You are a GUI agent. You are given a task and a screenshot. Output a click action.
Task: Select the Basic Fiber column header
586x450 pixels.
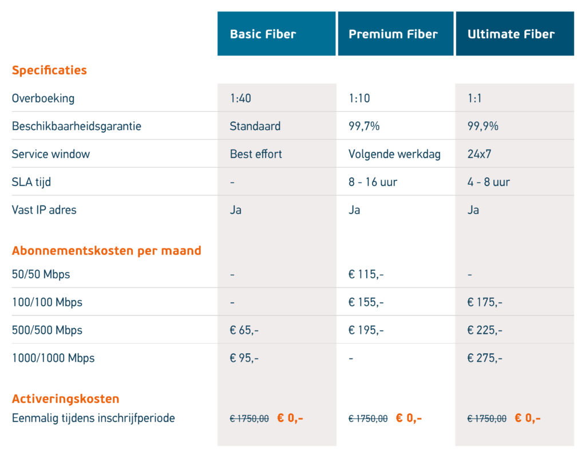coord(276,34)
